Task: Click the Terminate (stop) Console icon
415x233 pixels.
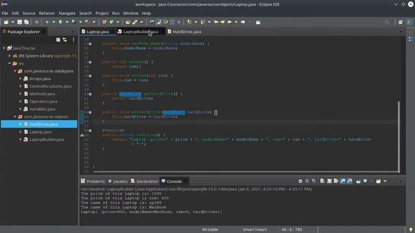Action: tap(300, 181)
